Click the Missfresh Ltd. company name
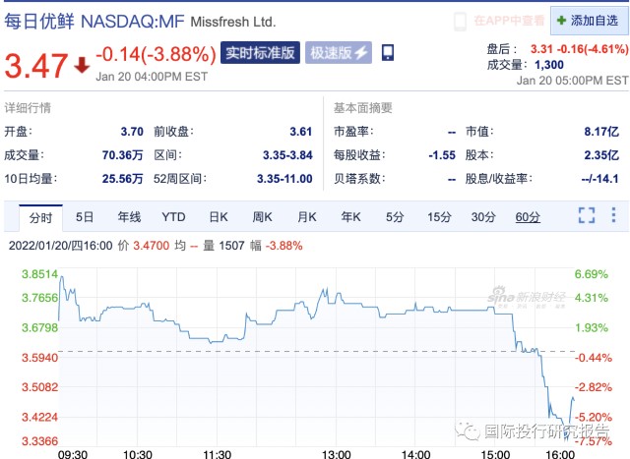Viewport: 630px width, 459px height. pyautogui.click(x=233, y=22)
